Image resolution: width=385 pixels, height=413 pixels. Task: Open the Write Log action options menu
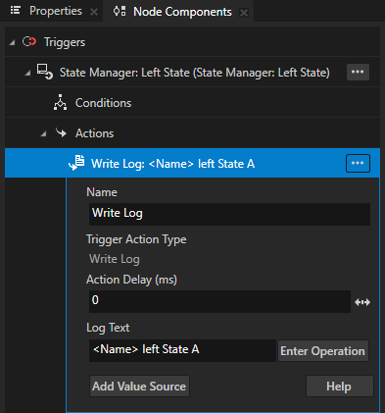pos(358,163)
